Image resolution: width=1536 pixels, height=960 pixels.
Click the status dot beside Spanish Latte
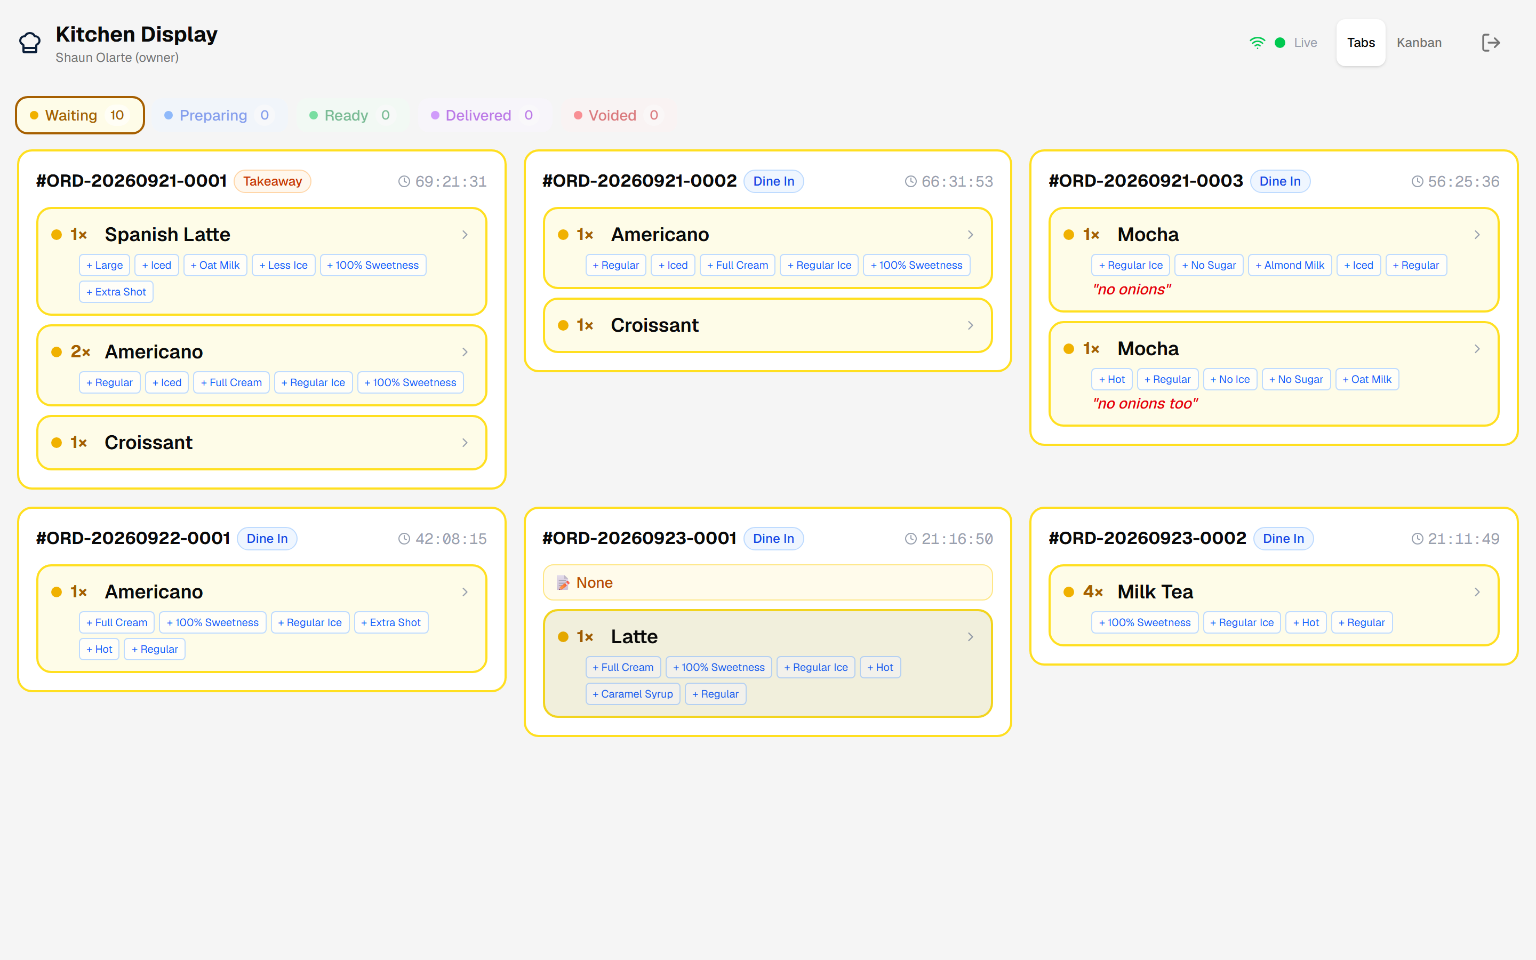(57, 235)
